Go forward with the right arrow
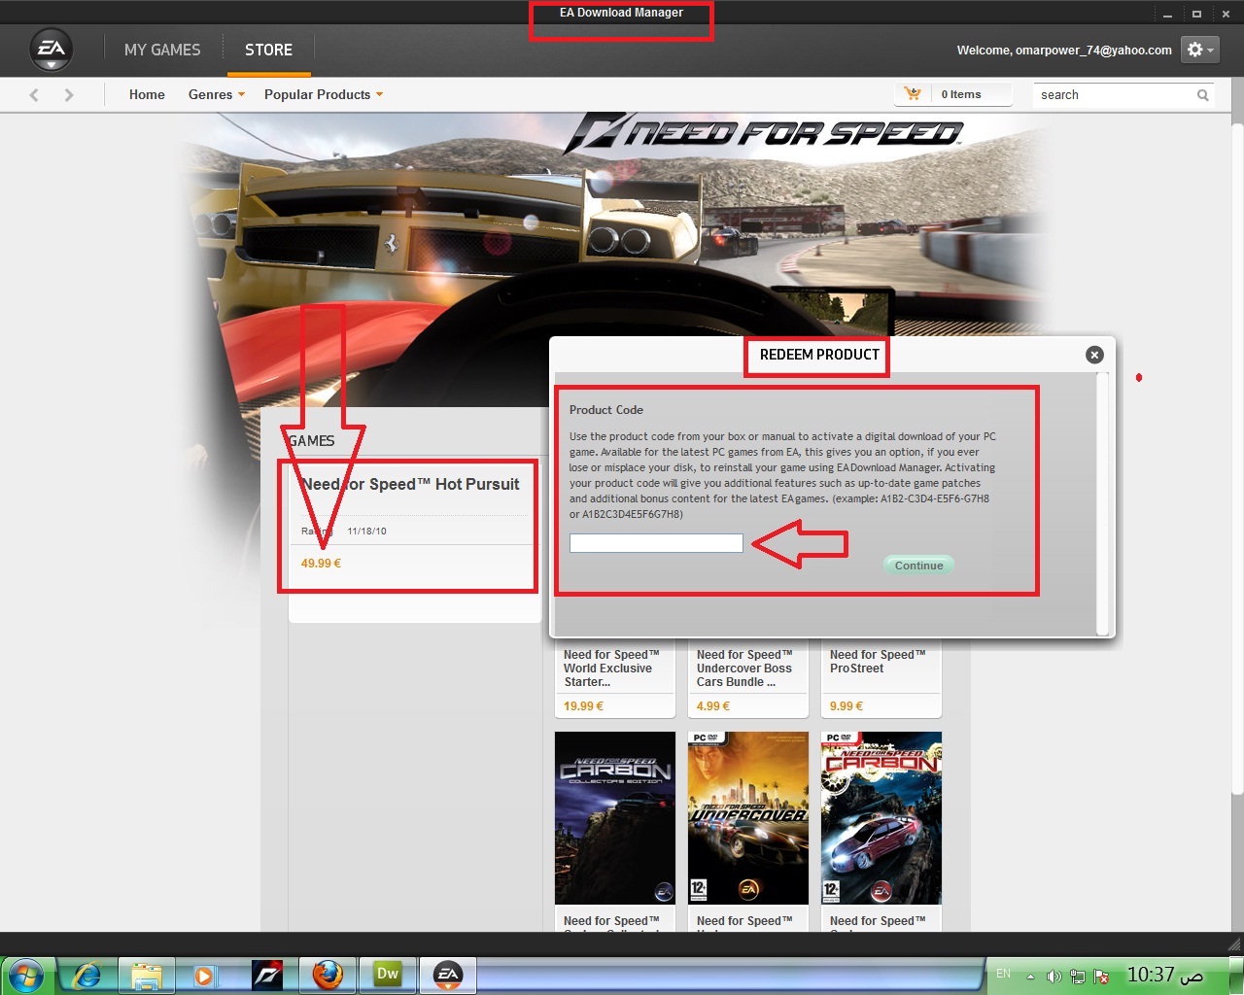 [x=69, y=95]
